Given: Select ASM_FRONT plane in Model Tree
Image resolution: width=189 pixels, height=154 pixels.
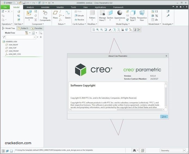Looking at the screenshot, I should point(12,51).
